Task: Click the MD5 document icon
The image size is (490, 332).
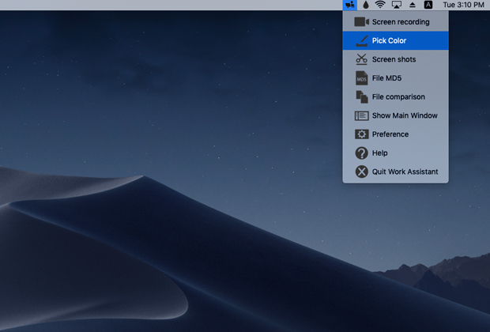Action: click(x=361, y=78)
